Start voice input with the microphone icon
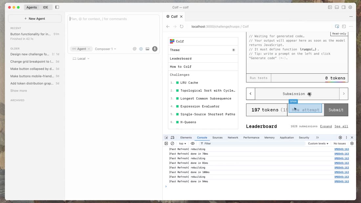This screenshot has width=361, height=203. 155,49
